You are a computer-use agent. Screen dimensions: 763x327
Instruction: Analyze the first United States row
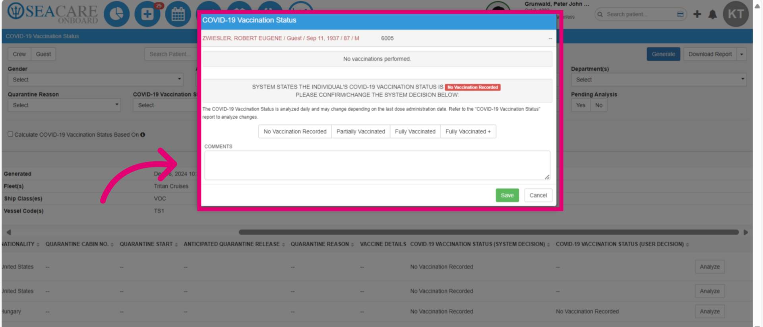(710, 267)
